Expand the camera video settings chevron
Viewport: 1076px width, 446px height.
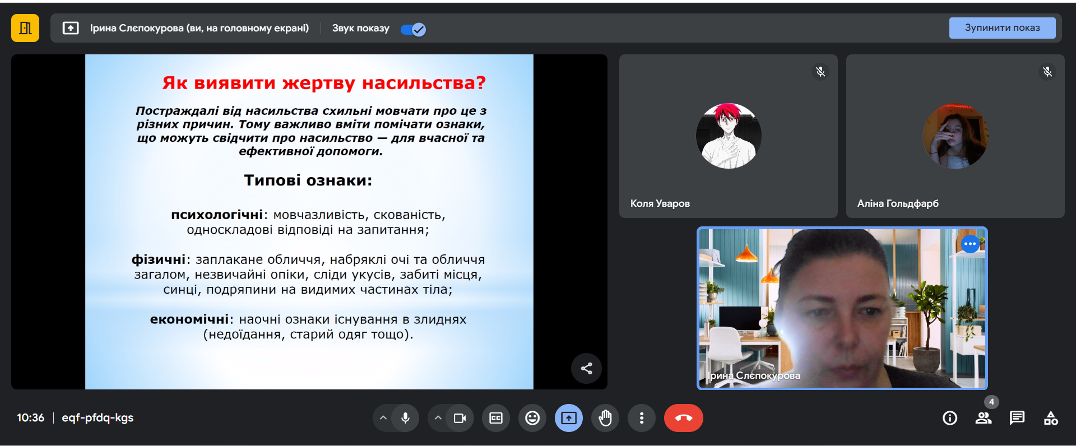click(438, 418)
